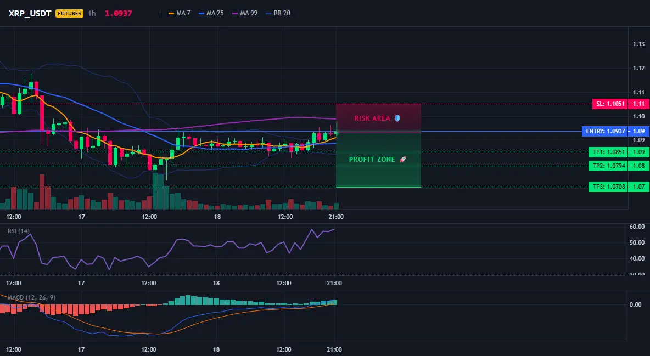Click the 50.00 RSI axis value

637,242
